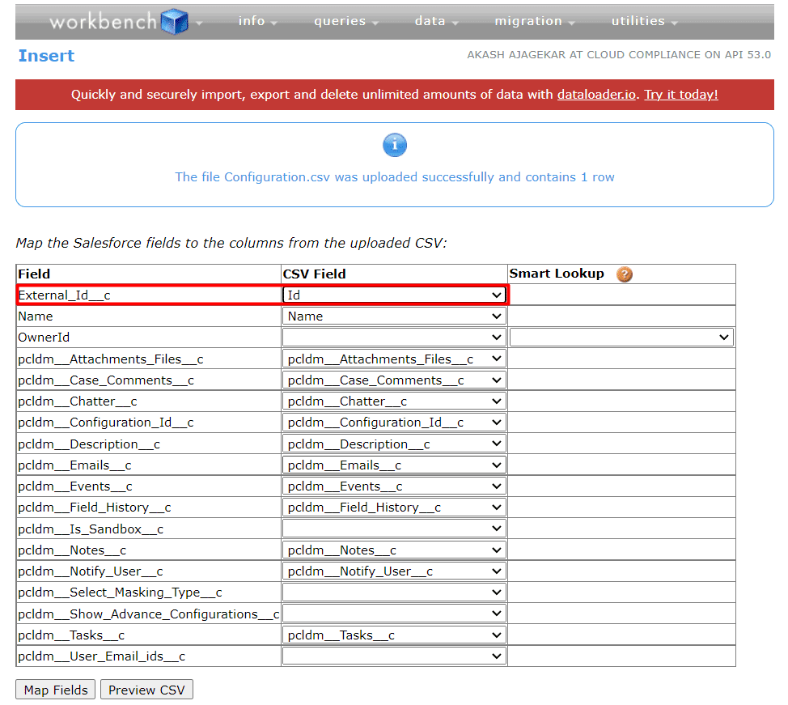Open the pcldm__Is_Sandbox__c CSV field dropdown
Image resolution: width=788 pixels, height=705 pixels.
[394, 529]
